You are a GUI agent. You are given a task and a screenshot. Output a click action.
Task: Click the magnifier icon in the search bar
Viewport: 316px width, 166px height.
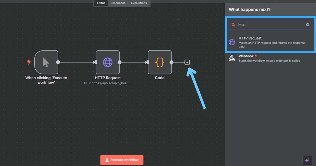(x=234, y=25)
